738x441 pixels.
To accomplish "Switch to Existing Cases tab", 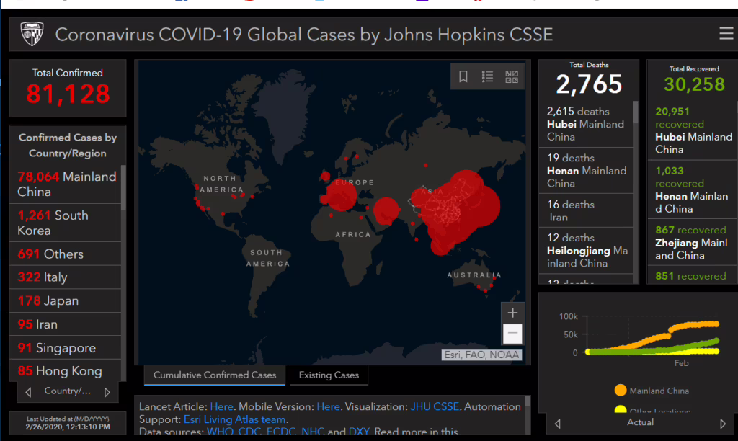I will 329,375.
